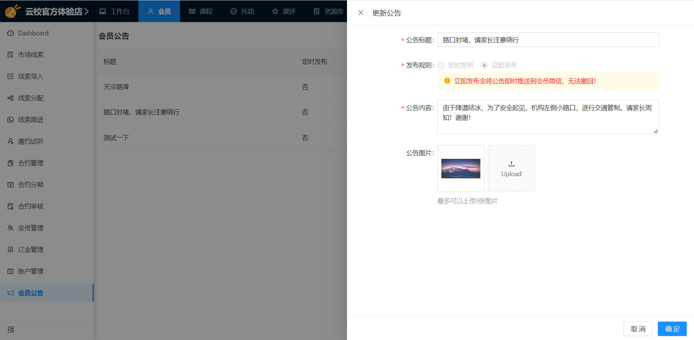Screen dimensions: 694x340
Task: Click the 线索分配 distribution icon
Action: click(10, 98)
